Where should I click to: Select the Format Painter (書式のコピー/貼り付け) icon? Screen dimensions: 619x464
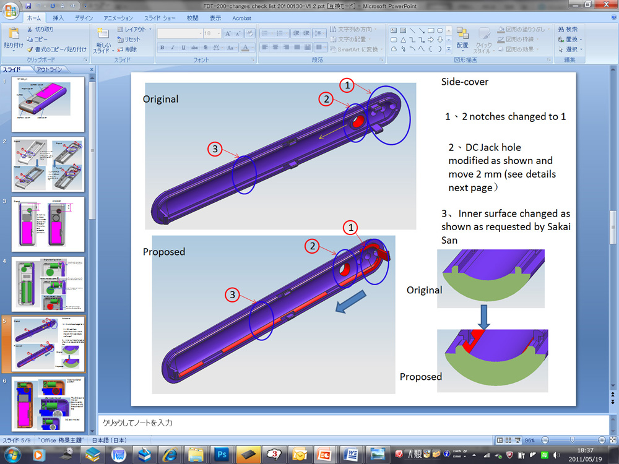[x=30, y=49]
